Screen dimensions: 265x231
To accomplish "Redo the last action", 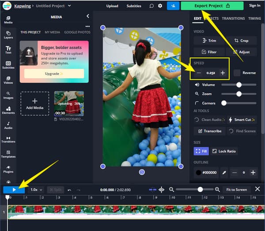I will (x=78, y=190).
